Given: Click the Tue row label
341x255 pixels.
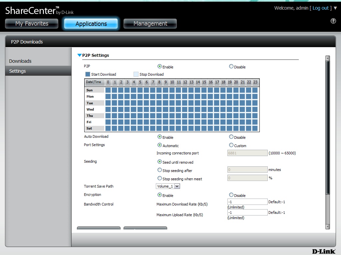Looking at the screenshot, I should point(94,103).
